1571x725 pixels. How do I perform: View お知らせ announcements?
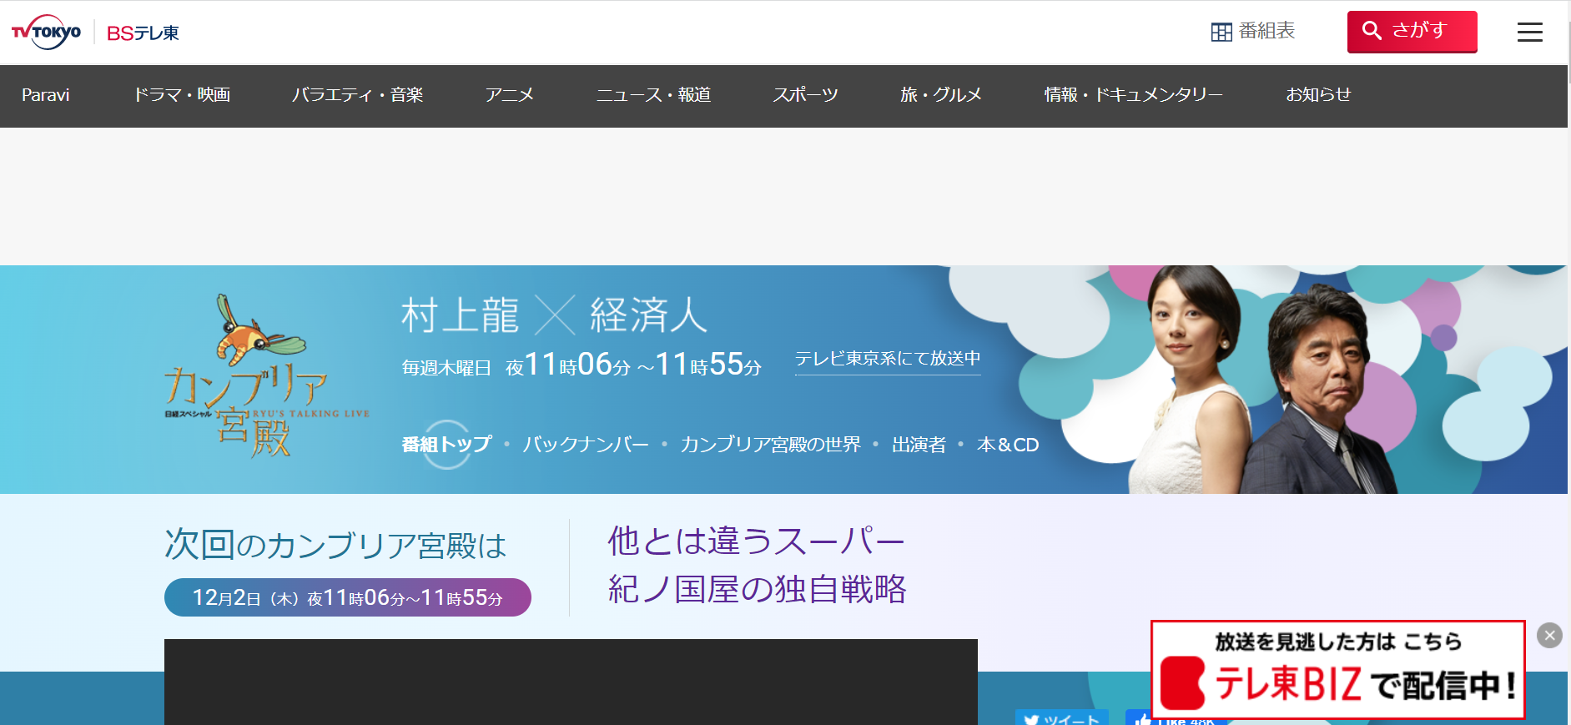tap(1318, 95)
